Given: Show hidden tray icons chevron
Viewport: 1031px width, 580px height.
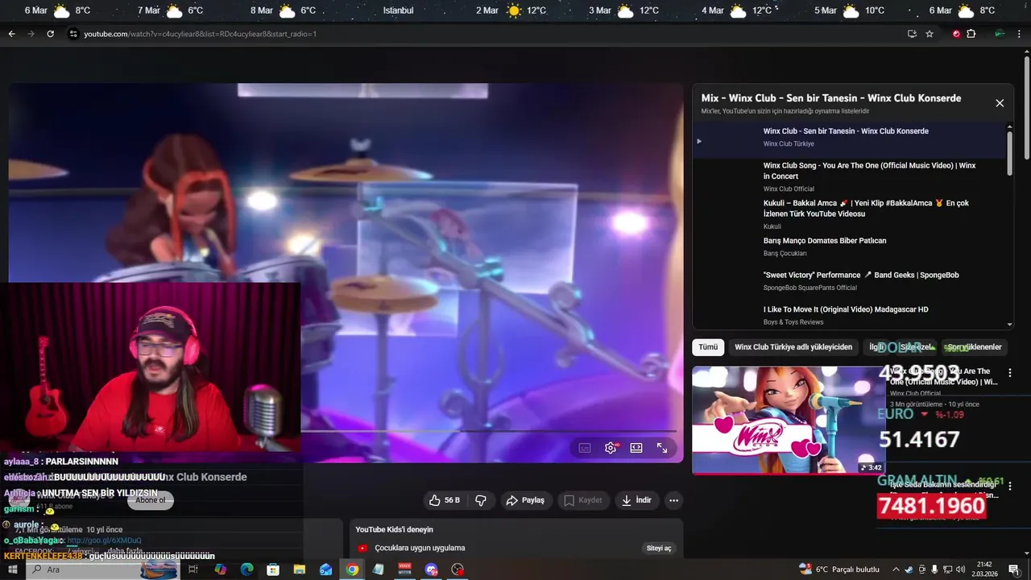Looking at the screenshot, I should [x=896, y=570].
